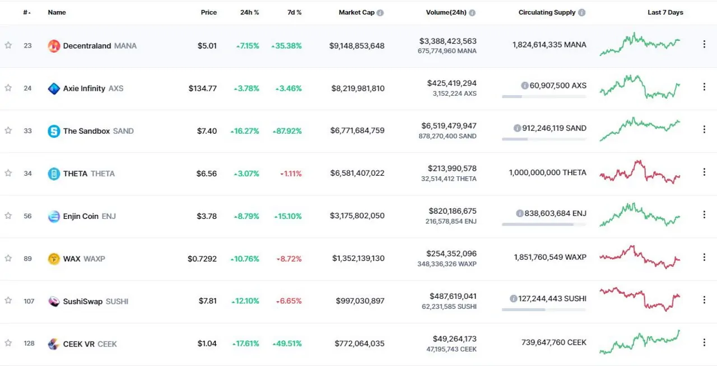The image size is (717, 366).
Task: Sort the table by Price column
Action: 208,12
